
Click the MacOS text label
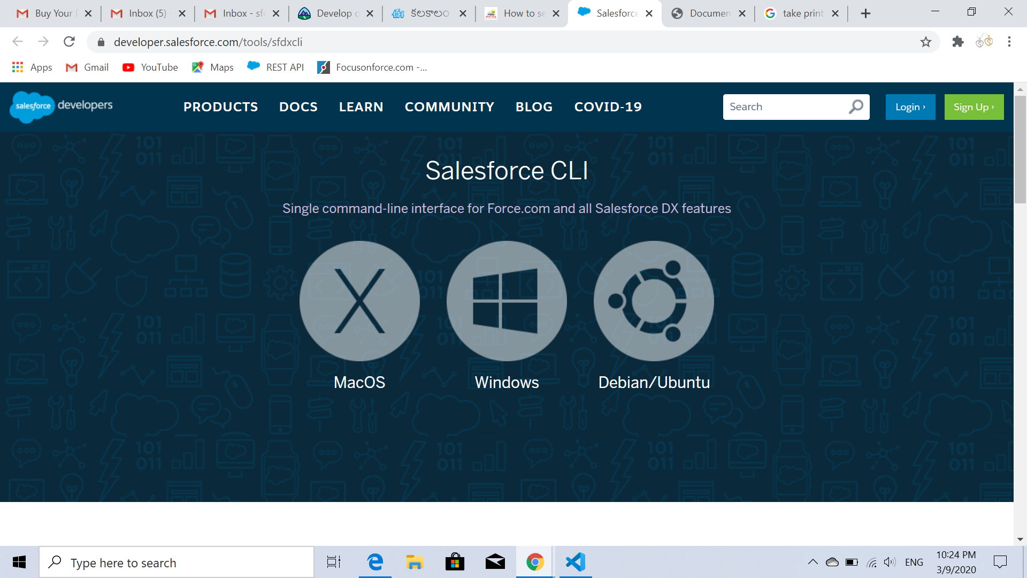click(359, 382)
